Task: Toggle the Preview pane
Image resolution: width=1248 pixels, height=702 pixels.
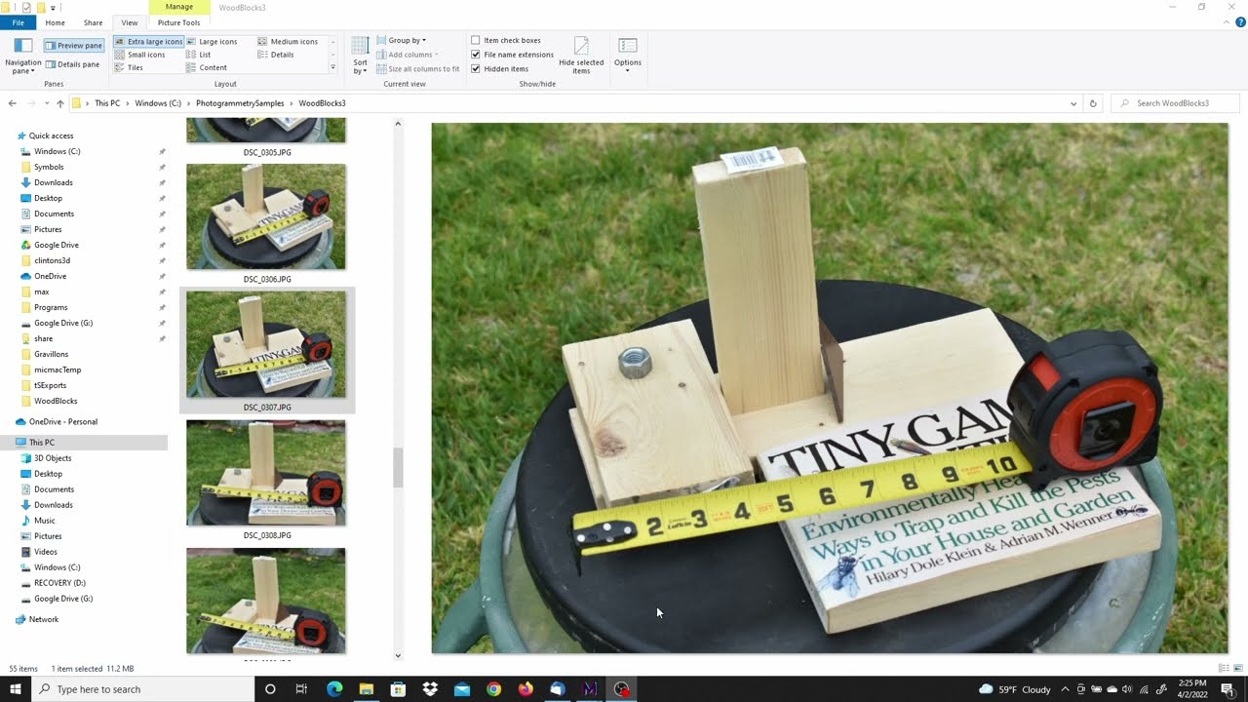Action: click(x=73, y=45)
